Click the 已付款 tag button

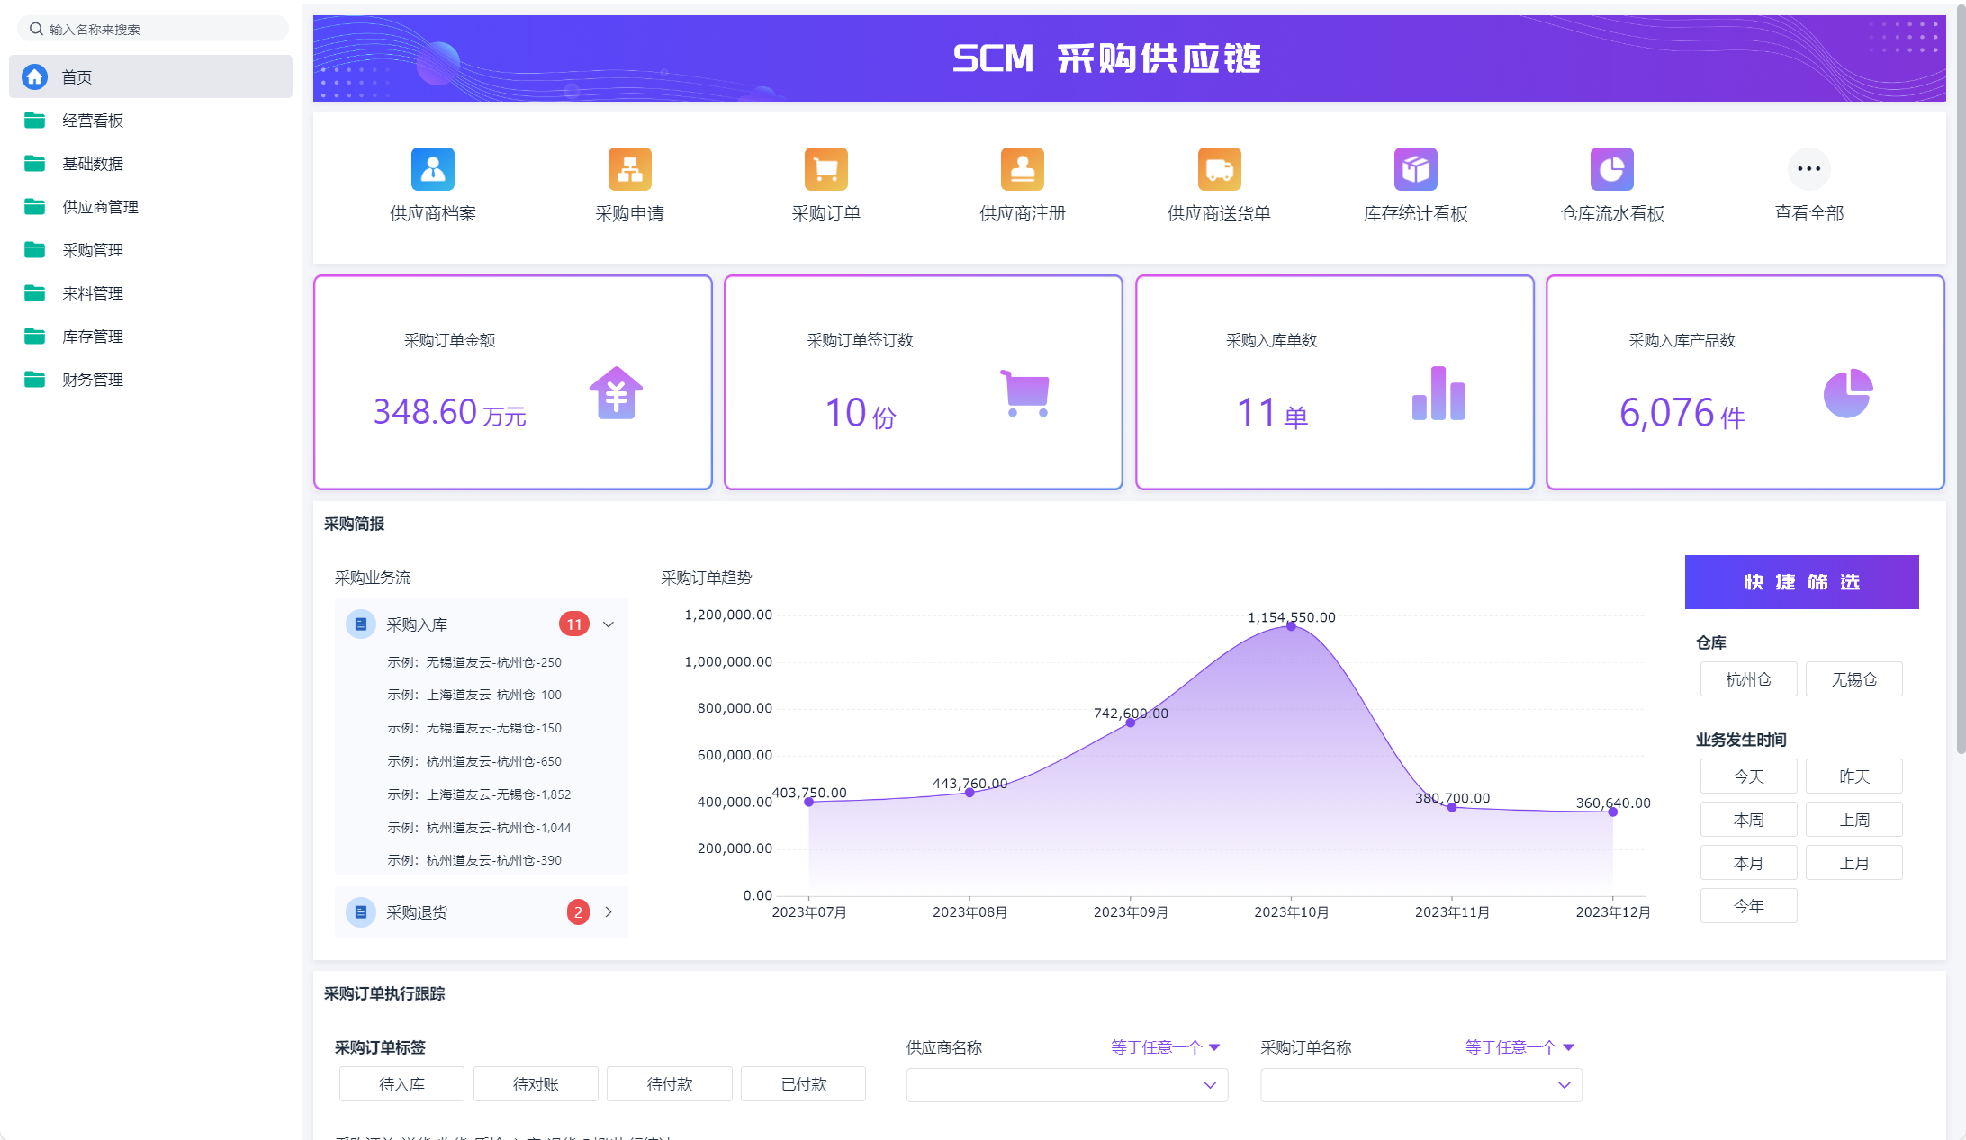[x=803, y=1084]
